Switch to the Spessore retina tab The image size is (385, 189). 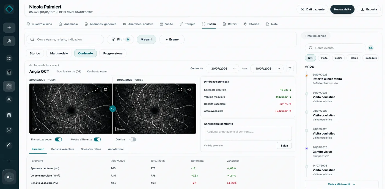click(91, 149)
